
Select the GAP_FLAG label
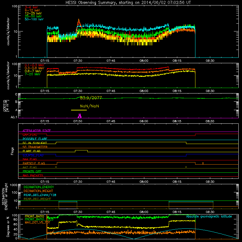point(30,135)
